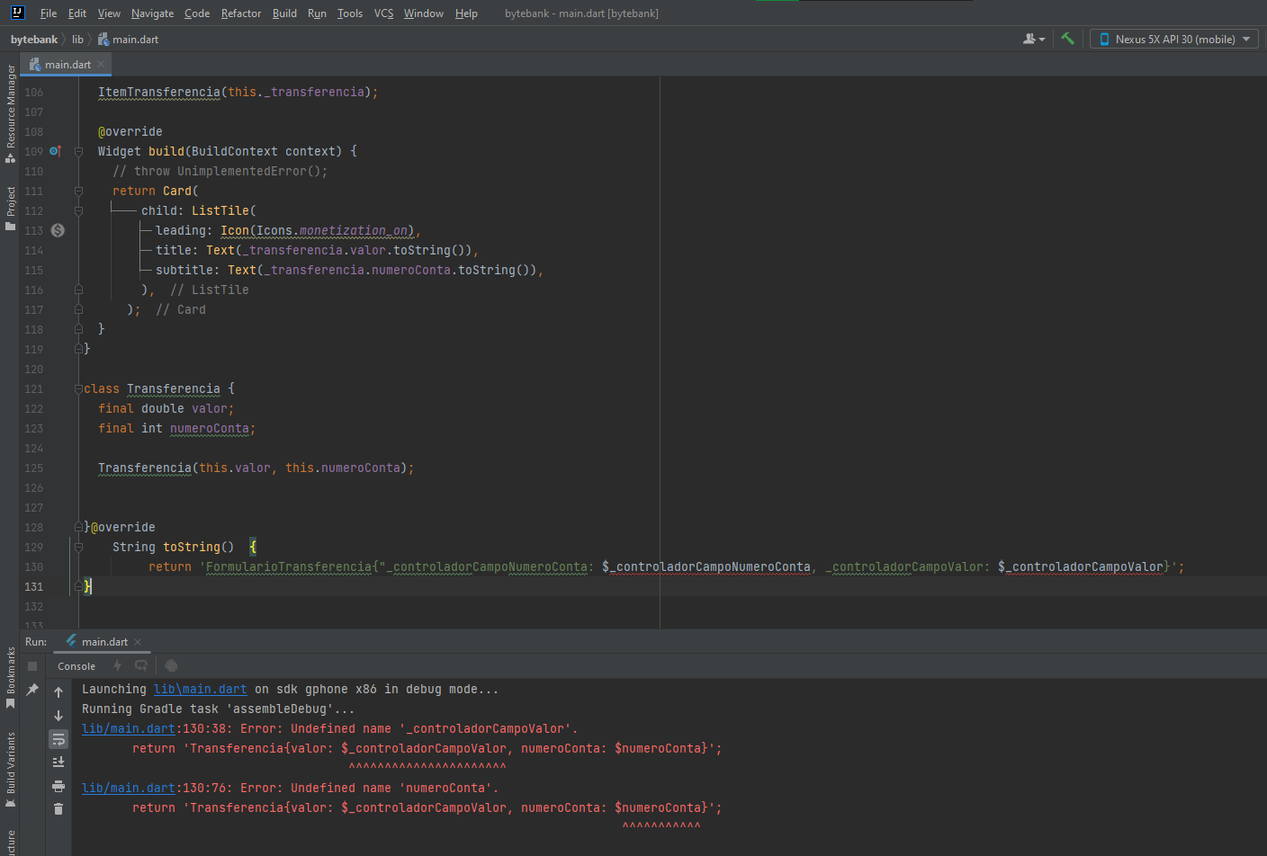Screen dimensions: 1267x856
Task: Open the Nexus 5X API 30 device selector
Action: click(1174, 39)
